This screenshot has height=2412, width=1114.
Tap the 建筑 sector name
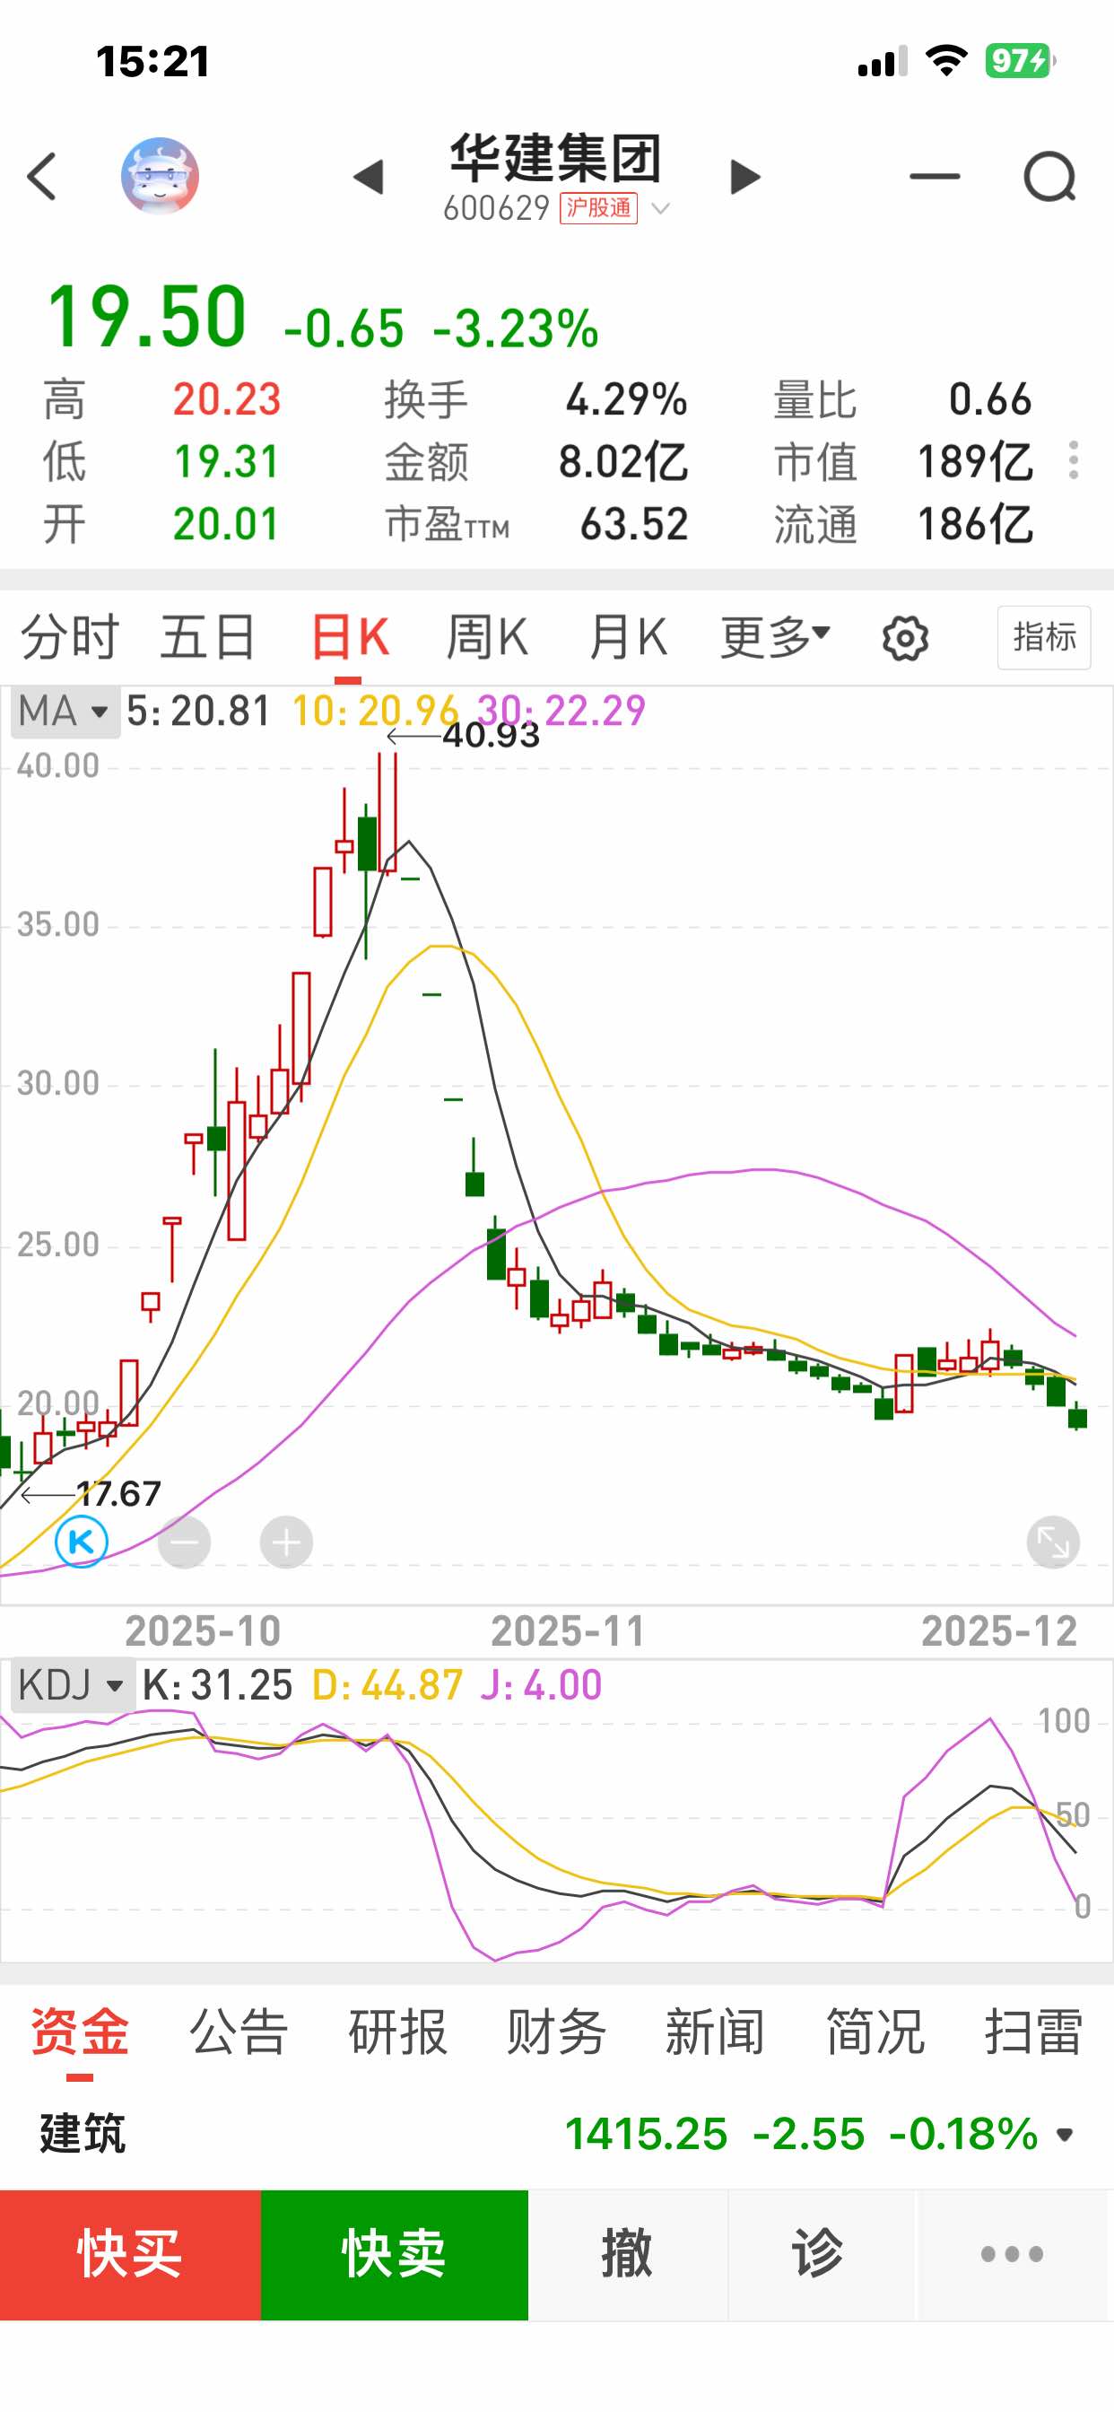[83, 2134]
